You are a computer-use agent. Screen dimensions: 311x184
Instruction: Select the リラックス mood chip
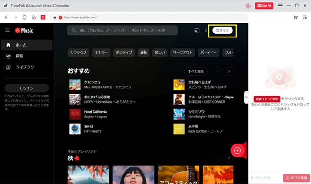(x=79, y=53)
